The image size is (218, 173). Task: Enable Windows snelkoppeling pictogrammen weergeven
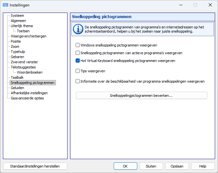tap(78, 45)
